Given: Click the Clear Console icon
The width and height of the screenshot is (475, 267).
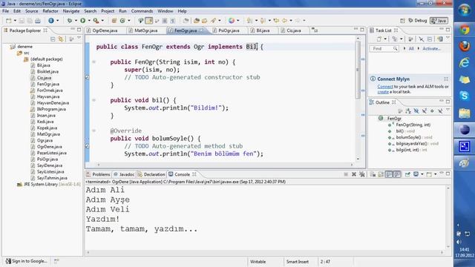Looking at the screenshot, I should click(x=373, y=174).
